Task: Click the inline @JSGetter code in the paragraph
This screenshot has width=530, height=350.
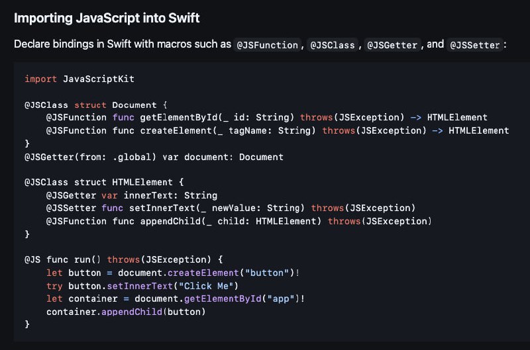Action: (x=392, y=46)
